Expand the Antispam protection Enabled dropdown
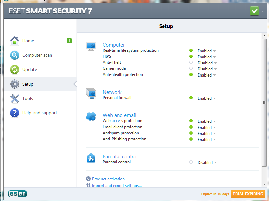Viewport: 269px width, 201px height. click(x=207, y=134)
